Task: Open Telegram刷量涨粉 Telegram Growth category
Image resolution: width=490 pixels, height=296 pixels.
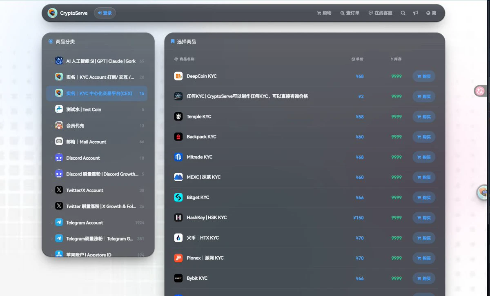Action: pyautogui.click(x=97, y=238)
